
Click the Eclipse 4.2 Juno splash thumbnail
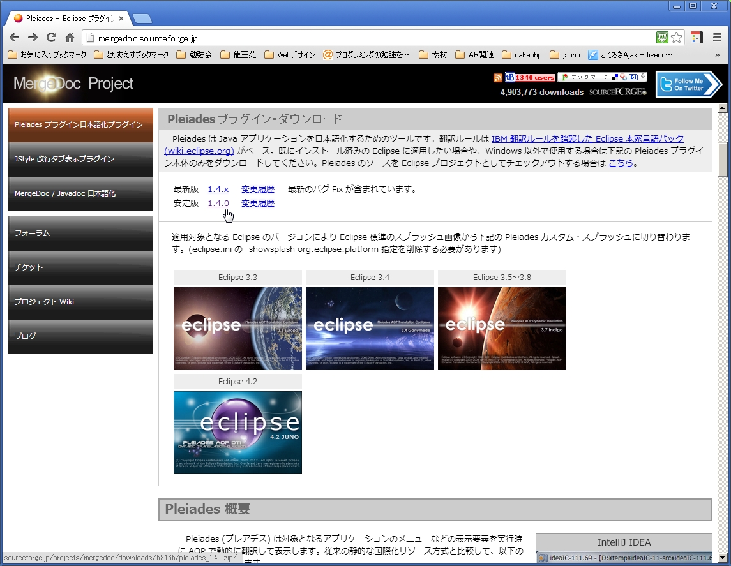[237, 432]
